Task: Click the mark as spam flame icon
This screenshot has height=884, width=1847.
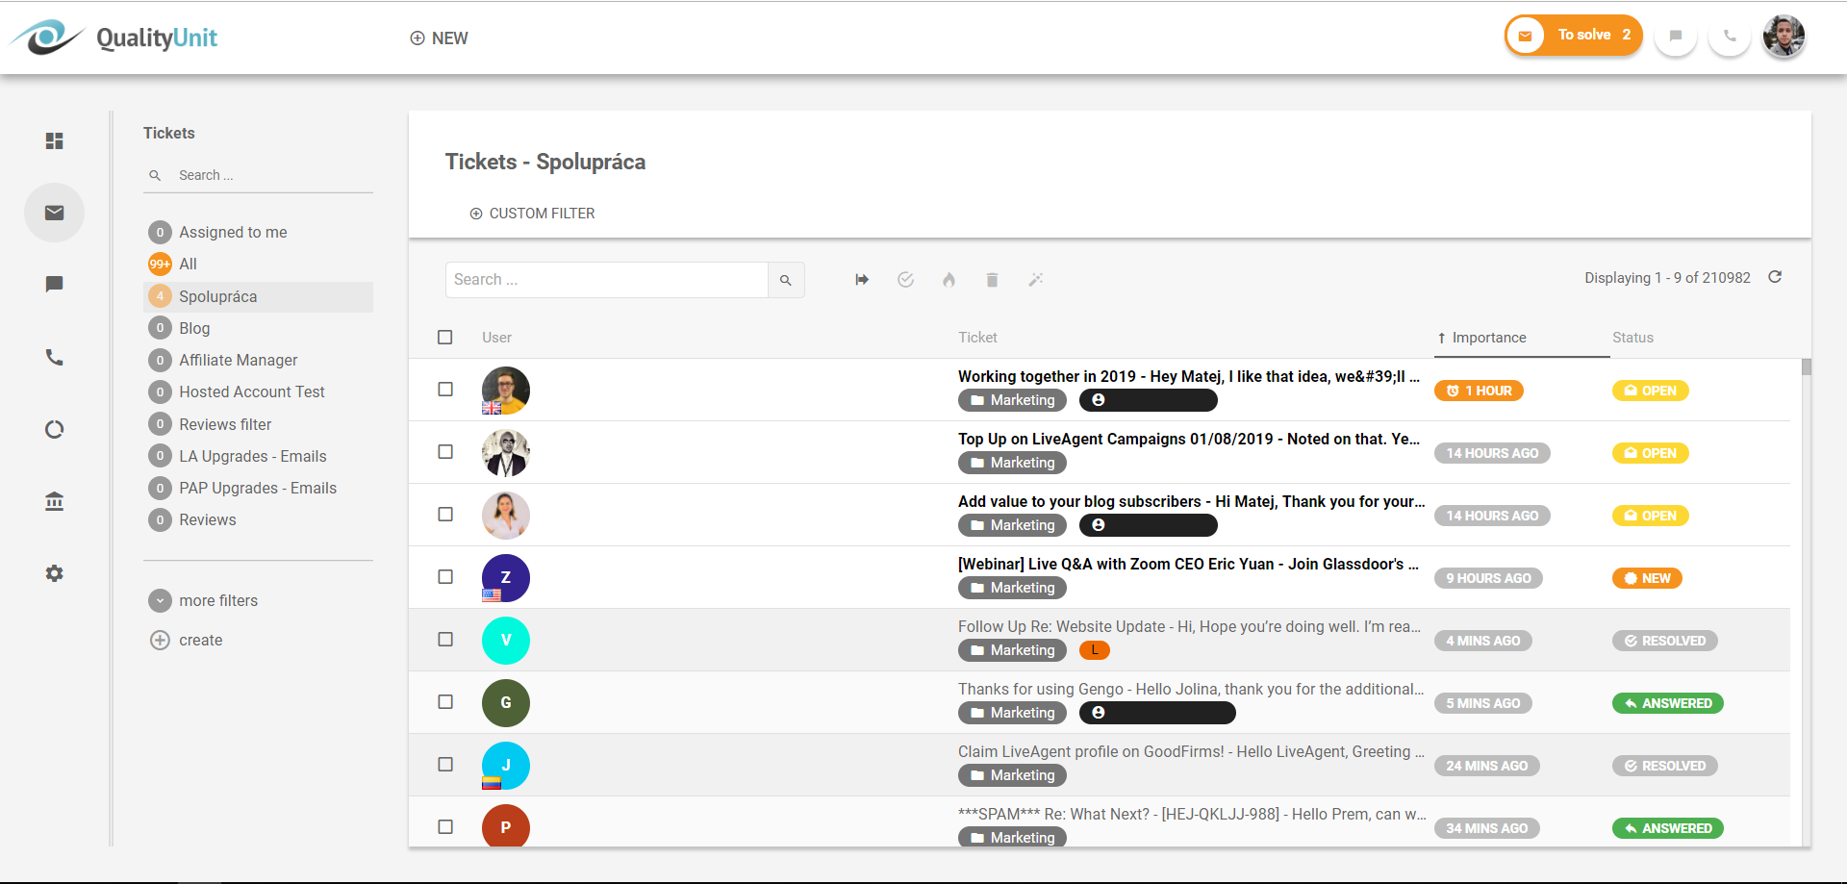Action: coord(949,280)
